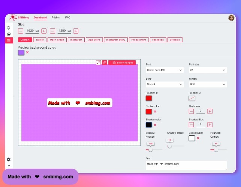The image size is (241, 187).
Task: Open settings gear in sidebar
Action: pos(9,159)
